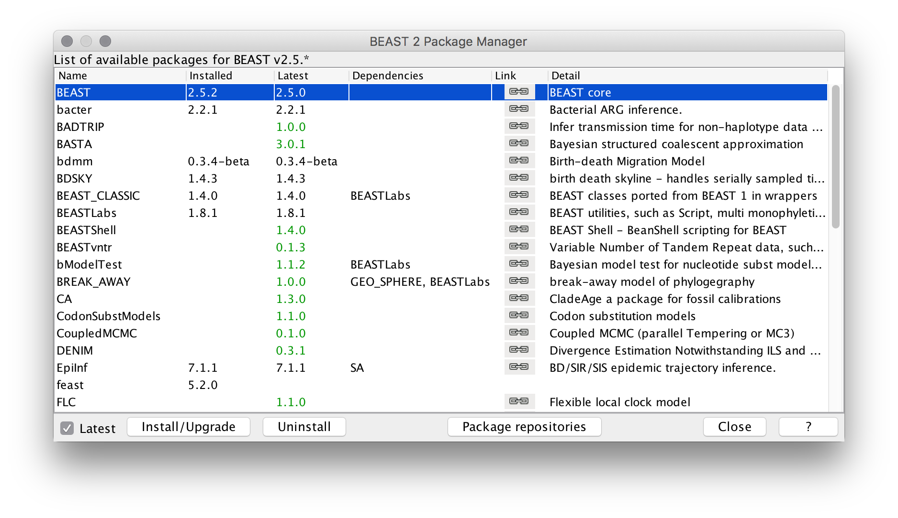Click the FLC row link icon
The image size is (898, 518).
coord(519,401)
